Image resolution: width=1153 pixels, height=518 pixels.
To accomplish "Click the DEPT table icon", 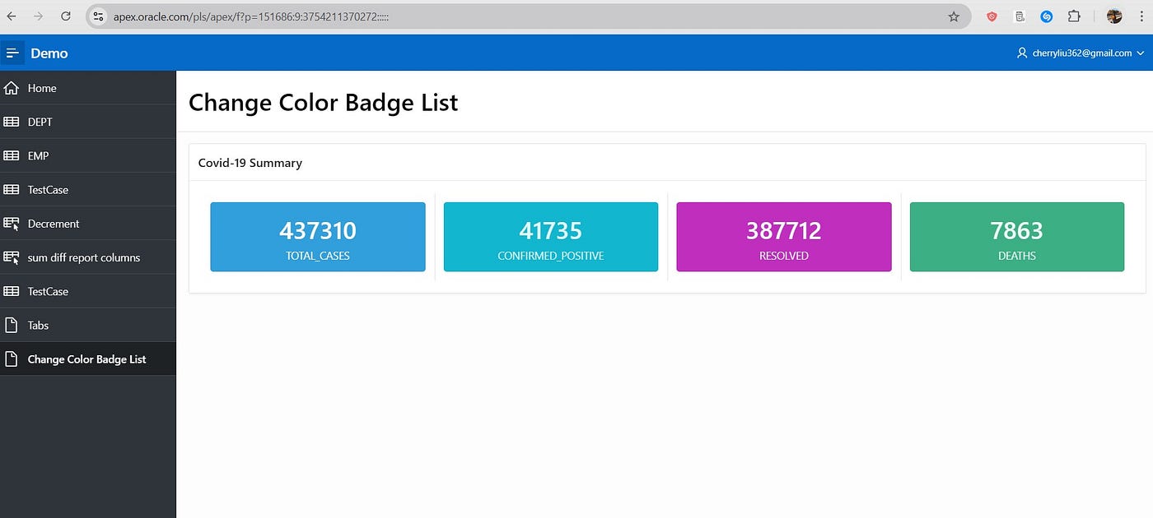I will click(12, 122).
